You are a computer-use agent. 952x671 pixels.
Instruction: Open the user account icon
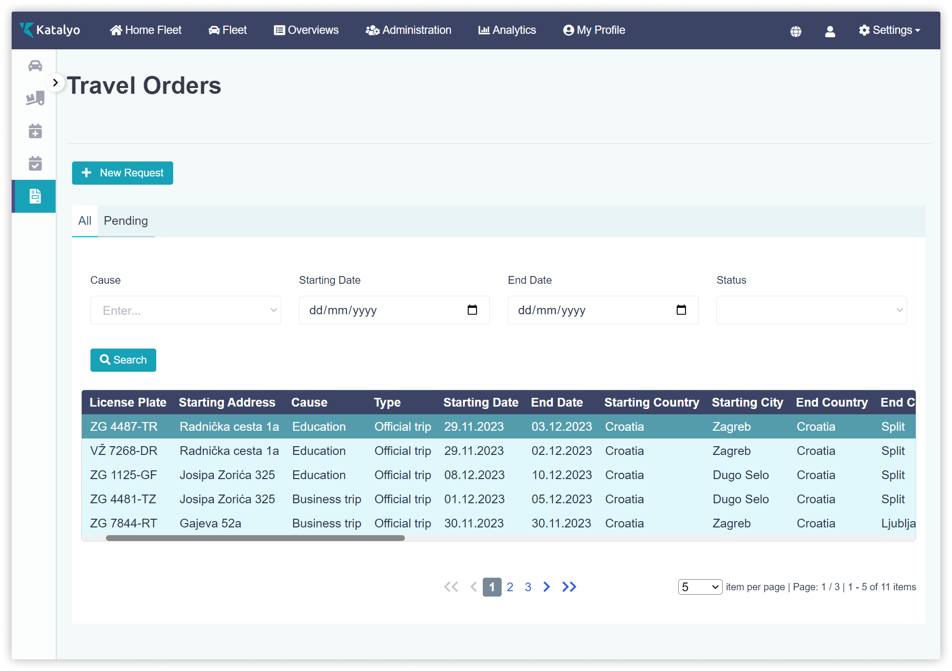830,31
